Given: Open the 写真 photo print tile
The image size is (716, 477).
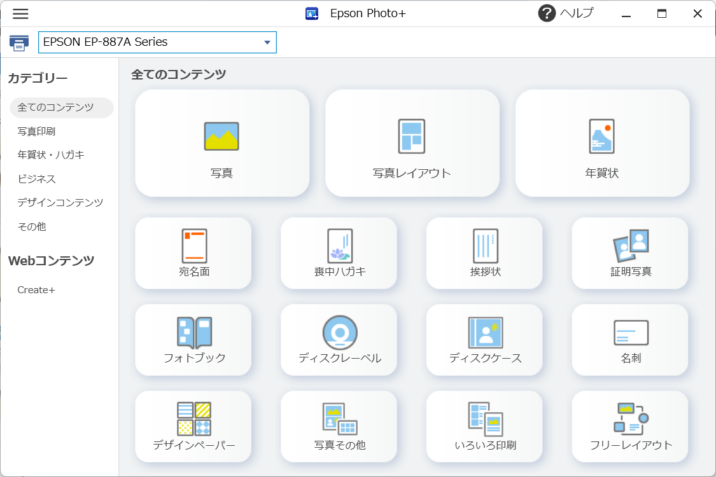Looking at the screenshot, I should point(221,143).
